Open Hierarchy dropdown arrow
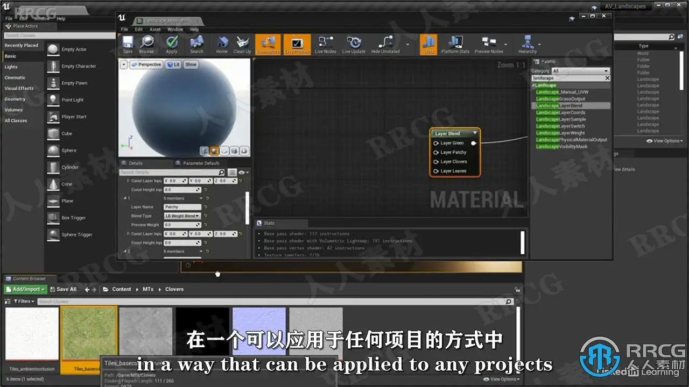Viewport: 689px width, 387px height. (539, 45)
